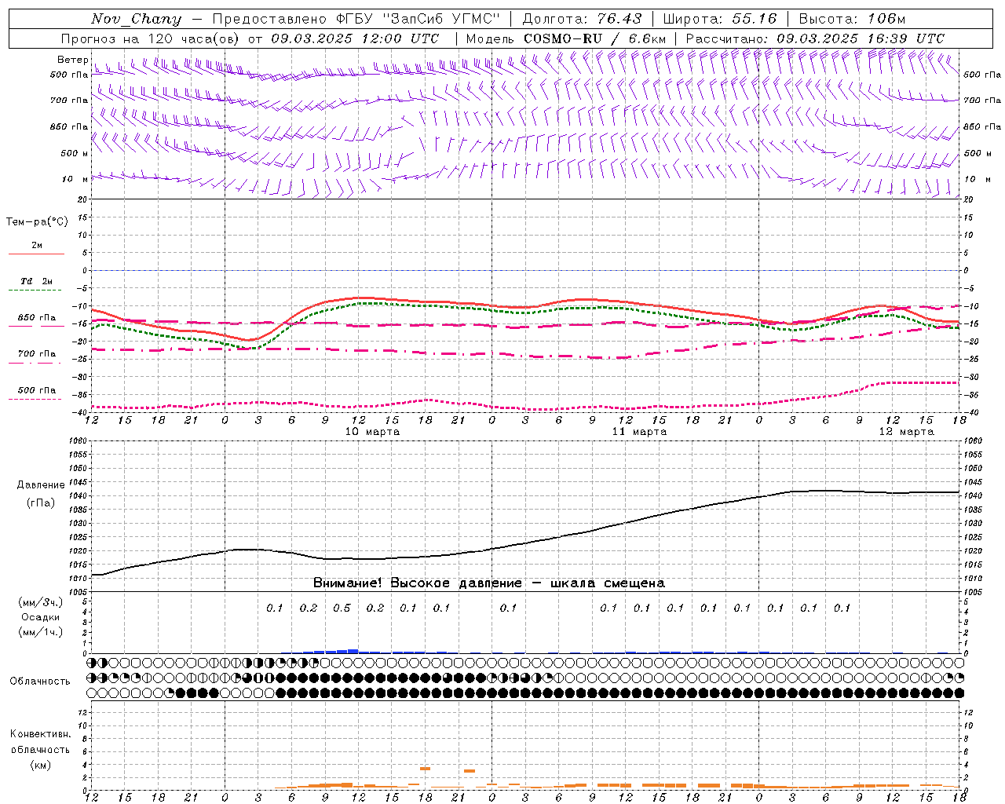Click the "(мм/1ч.)" unit label
Viewport: 1005px width, 804px height.
(41, 632)
